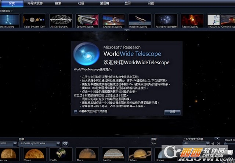Viewport: 235px width, 163px height.
Task: Open the Constellations collection thumbnail
Action: [x=9, y=21]
